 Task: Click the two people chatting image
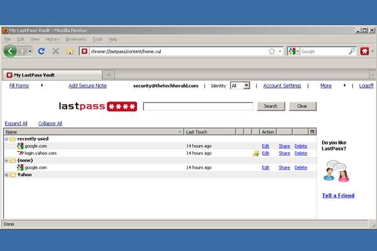(x=336, y=171)
